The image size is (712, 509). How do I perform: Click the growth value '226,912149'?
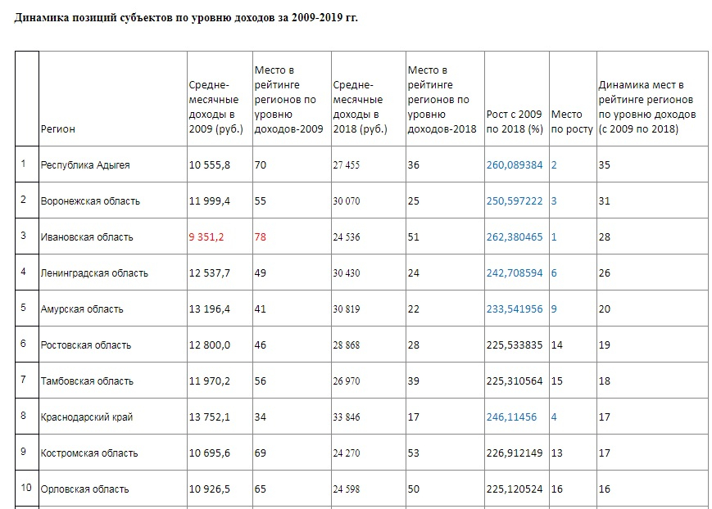click(x=515, y=453)
